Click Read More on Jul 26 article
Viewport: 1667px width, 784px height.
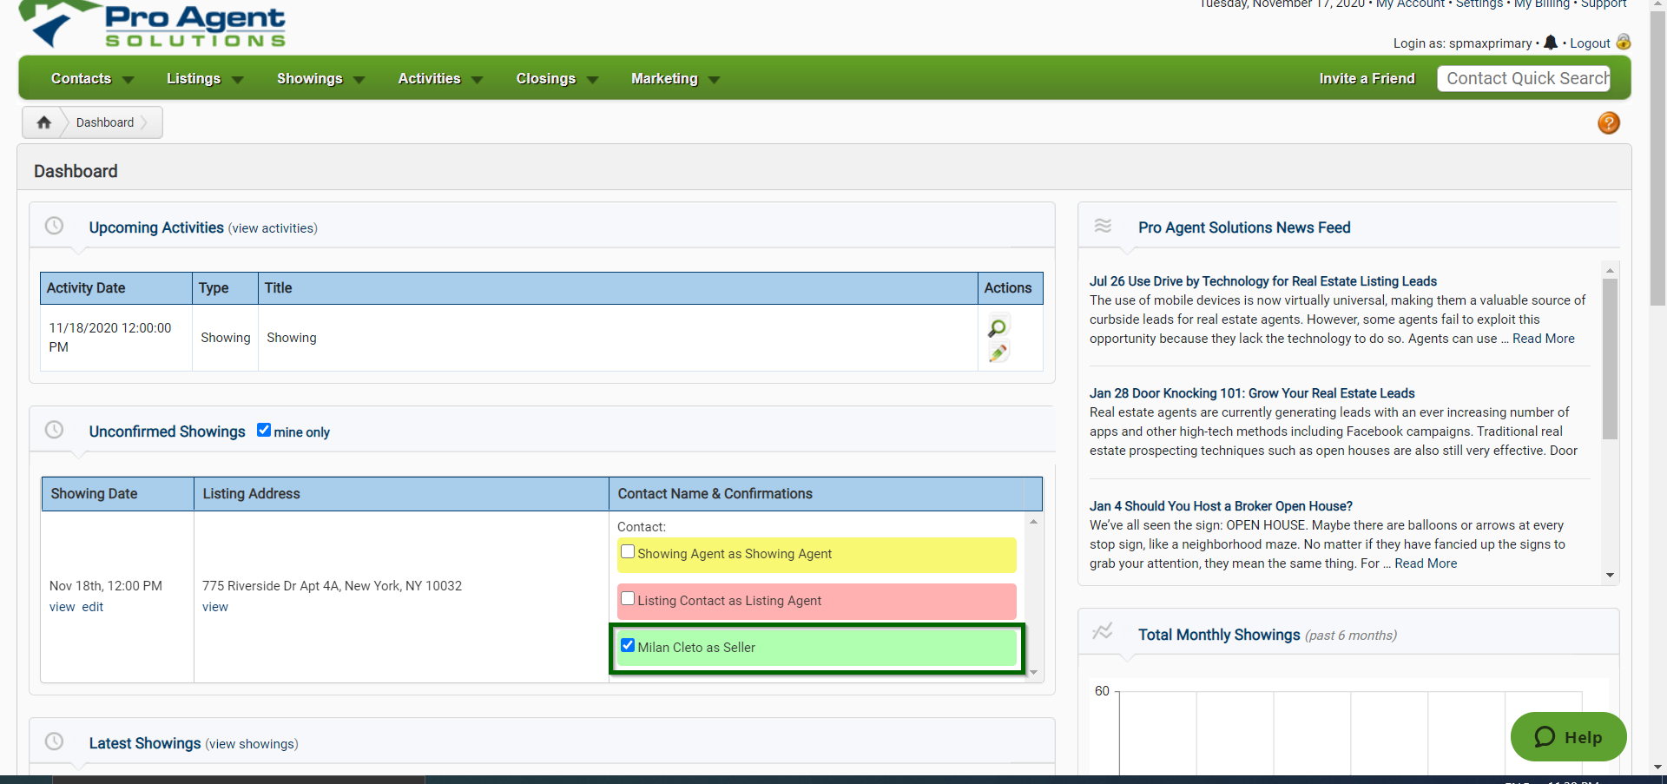(x=1544, y=339)
